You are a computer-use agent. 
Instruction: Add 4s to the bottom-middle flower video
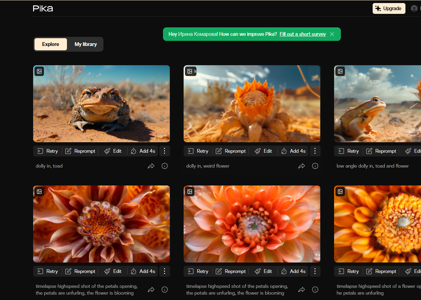[x=294, y=271]
